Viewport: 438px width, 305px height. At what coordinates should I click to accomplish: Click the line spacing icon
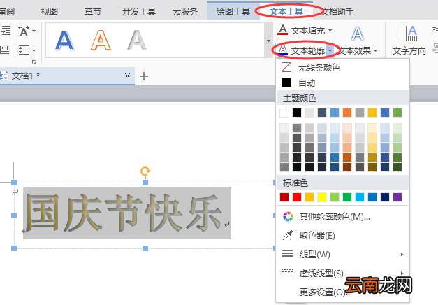click(24, 50)
